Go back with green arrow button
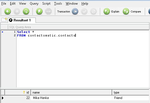The height and width of the screenshot is (103, 150). click(8, 11)
